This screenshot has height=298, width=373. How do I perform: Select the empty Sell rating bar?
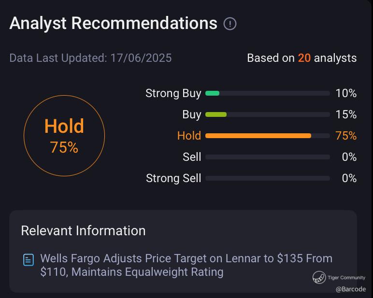pos(267,157)
